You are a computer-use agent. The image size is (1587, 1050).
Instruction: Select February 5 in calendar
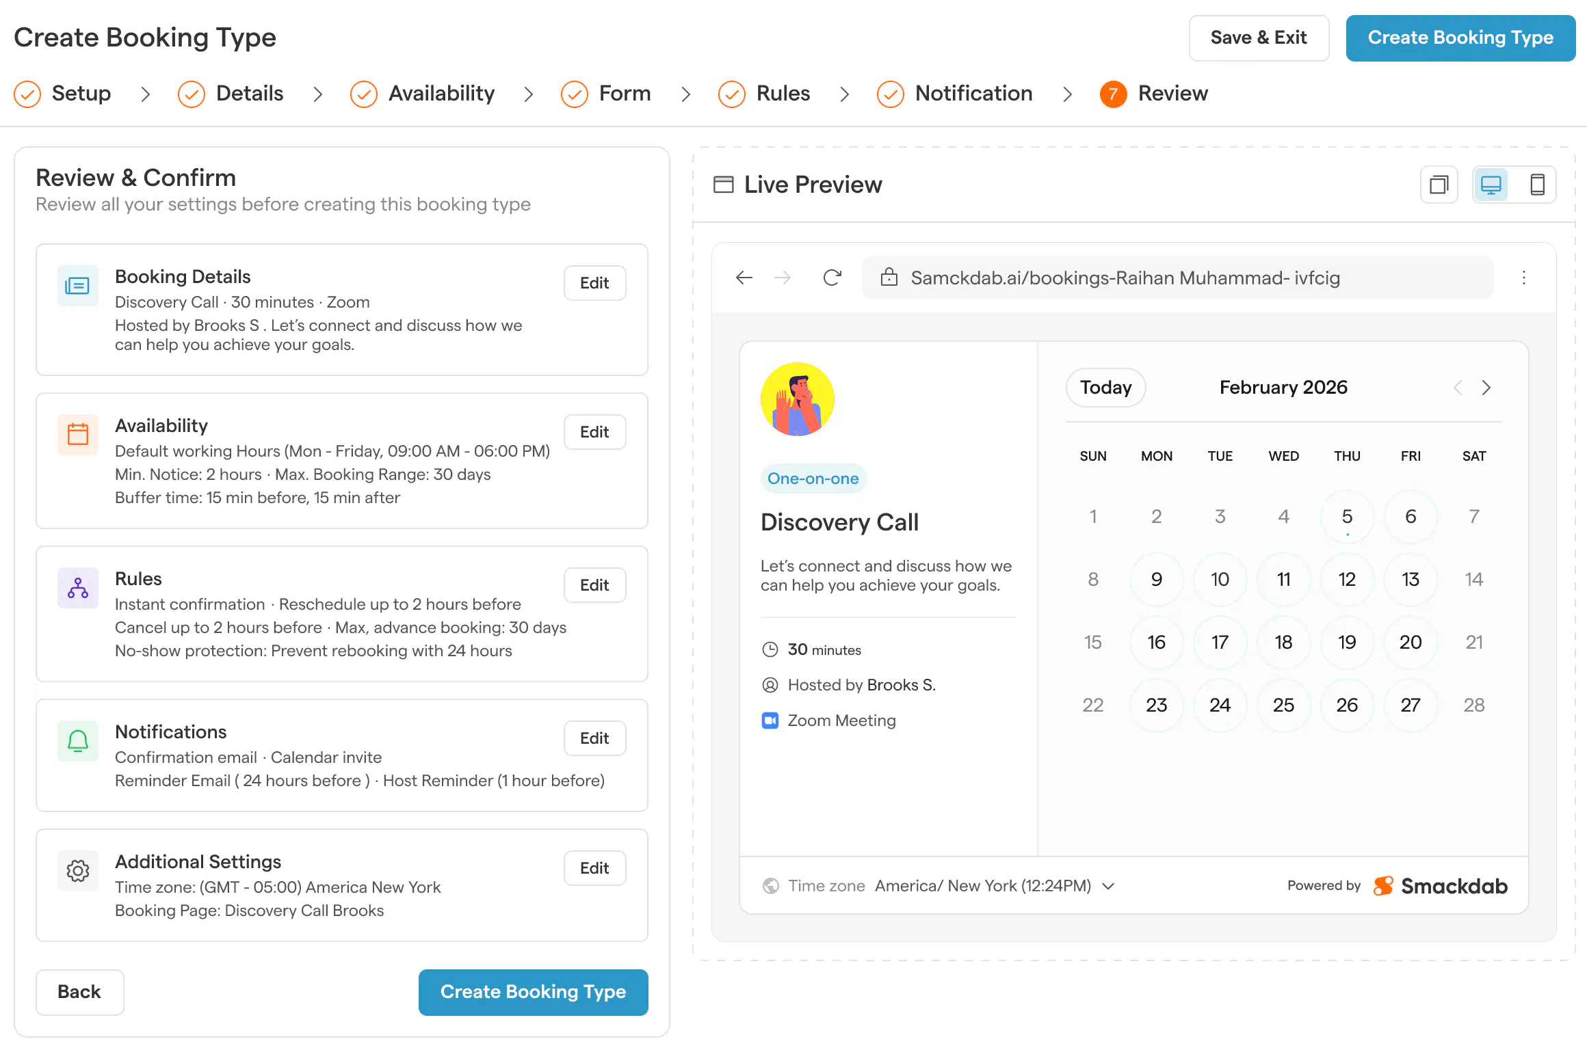pos(1347,517)
